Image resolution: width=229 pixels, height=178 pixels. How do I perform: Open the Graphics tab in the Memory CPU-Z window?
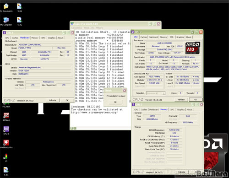click(x=181, y=109)
